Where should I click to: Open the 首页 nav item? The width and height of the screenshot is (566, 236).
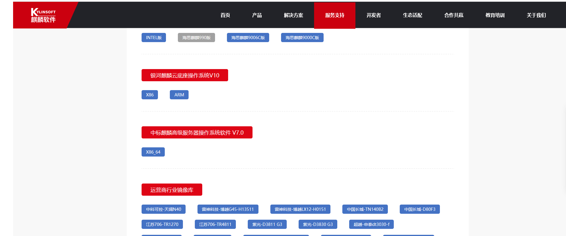click(x=225, y=15)
